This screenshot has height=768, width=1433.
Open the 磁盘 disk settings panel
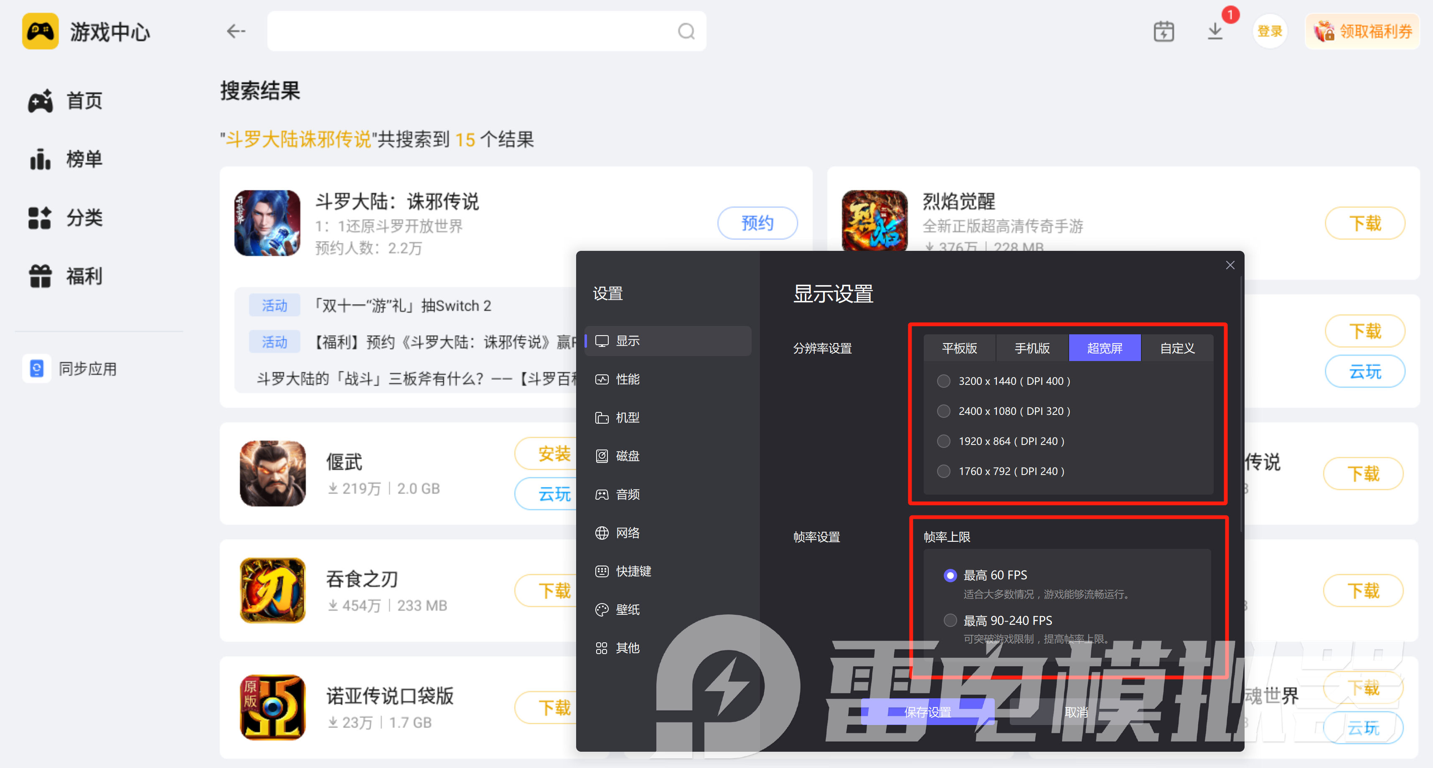tap(628, 456)
